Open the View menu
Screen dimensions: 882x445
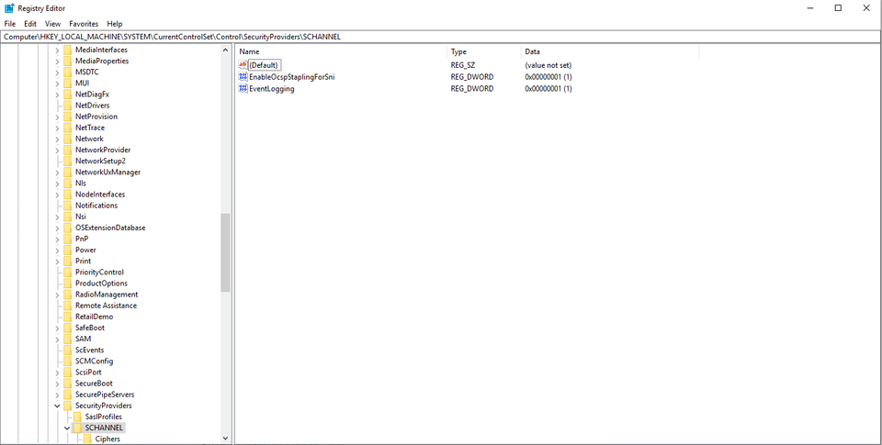pyautogui.click(x=53, y=24)
